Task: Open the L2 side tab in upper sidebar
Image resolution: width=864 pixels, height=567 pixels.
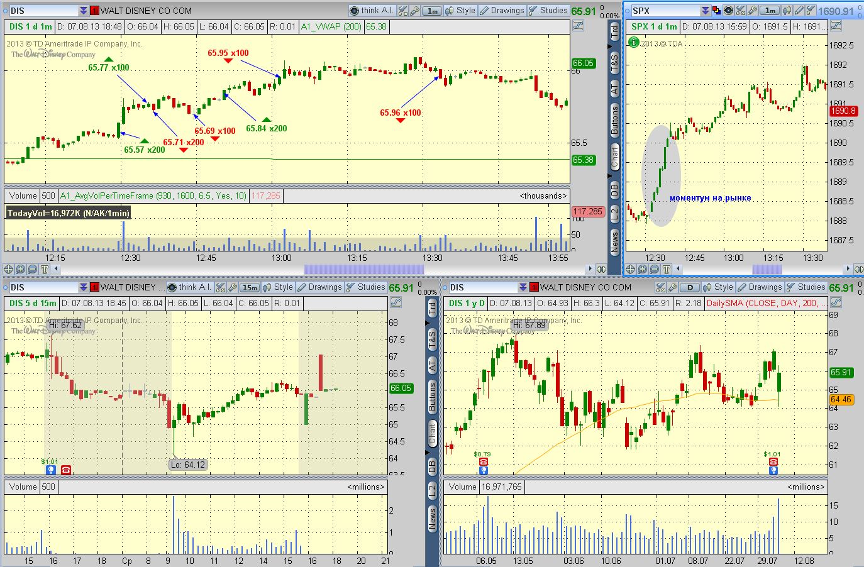Action: (615, 214)
